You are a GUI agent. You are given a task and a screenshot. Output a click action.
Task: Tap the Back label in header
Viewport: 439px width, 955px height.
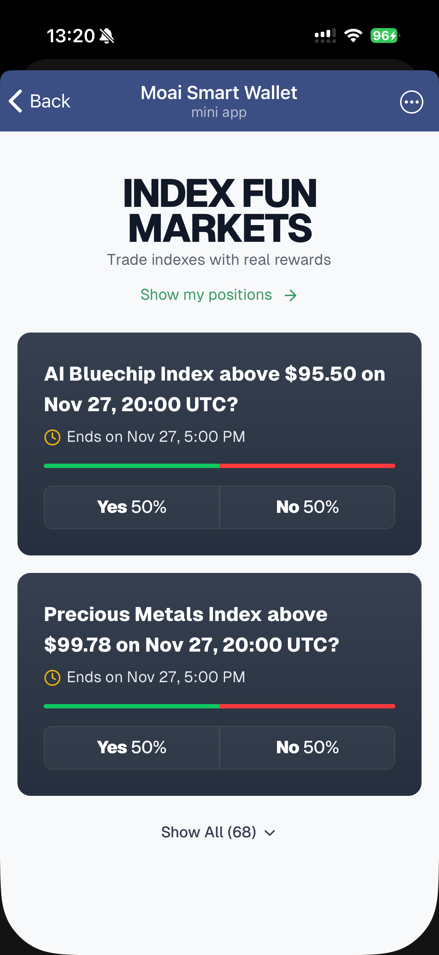50,101
